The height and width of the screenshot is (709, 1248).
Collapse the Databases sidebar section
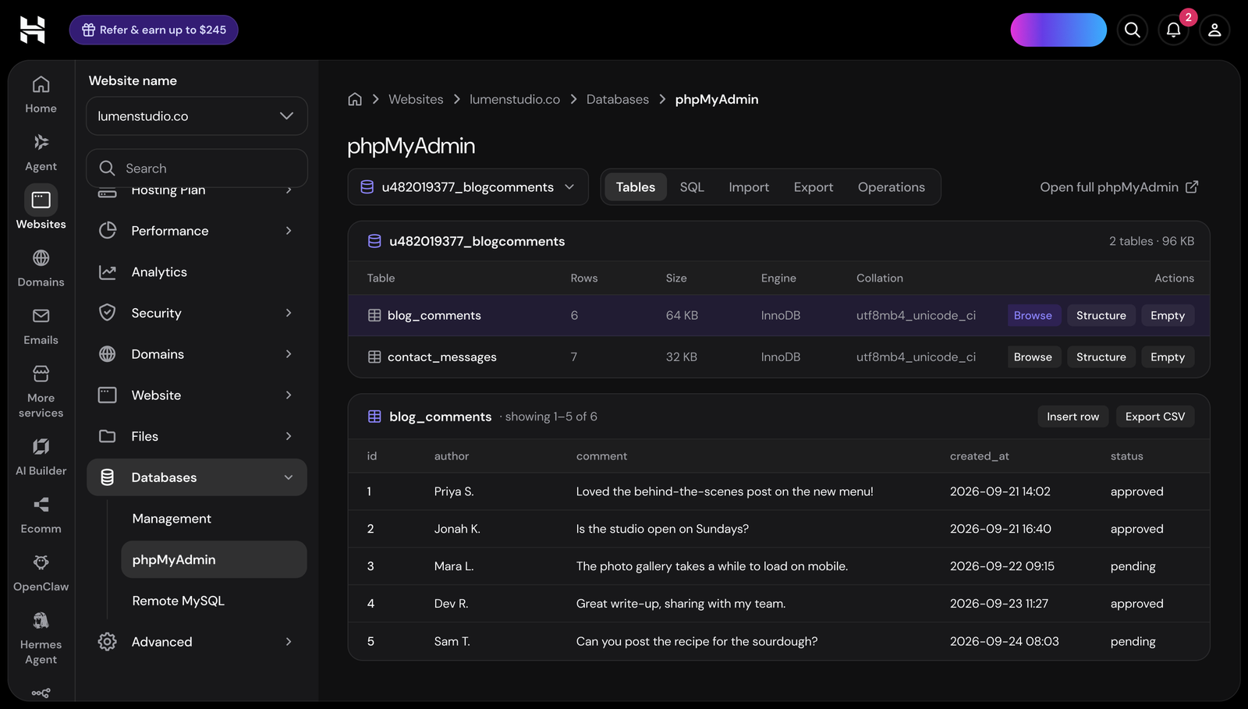pyautogui.click(x=197, y=477)
